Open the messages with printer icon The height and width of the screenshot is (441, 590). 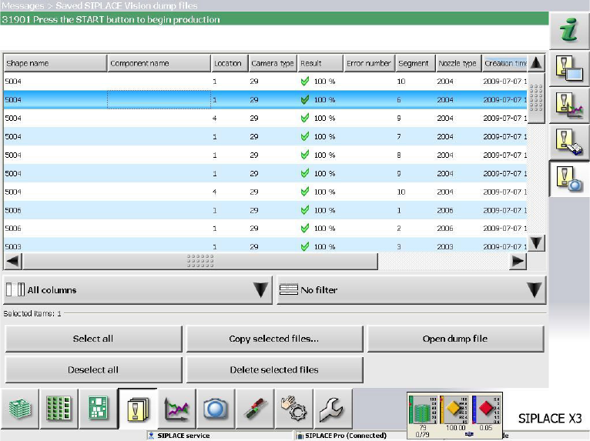[569, 141]
